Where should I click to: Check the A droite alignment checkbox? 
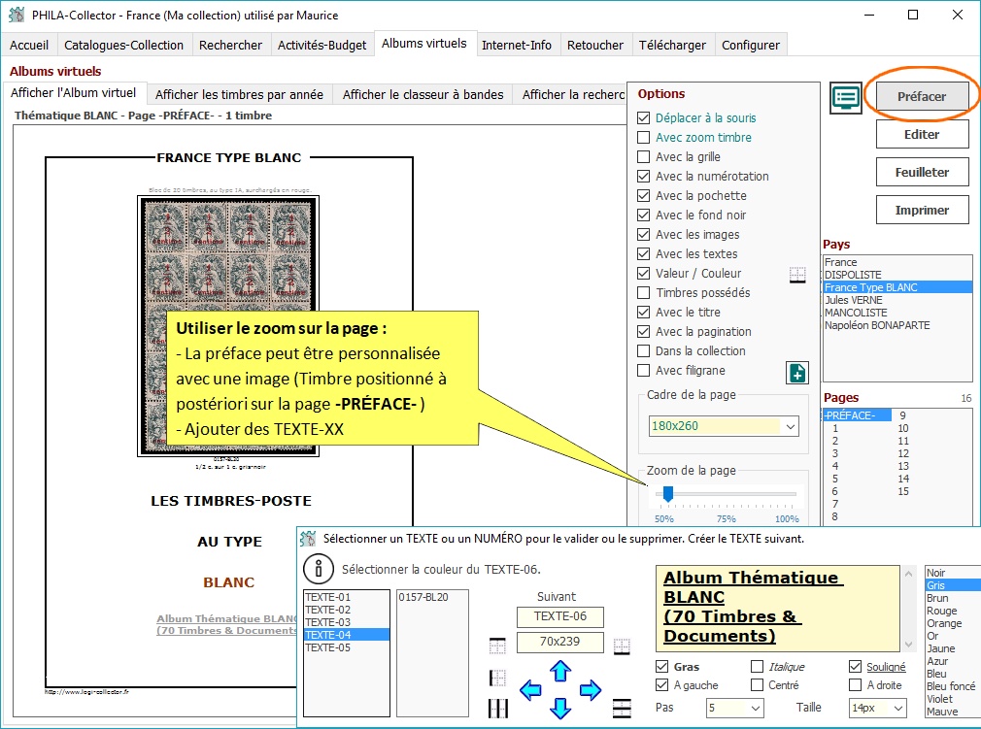tap(855, 685)
